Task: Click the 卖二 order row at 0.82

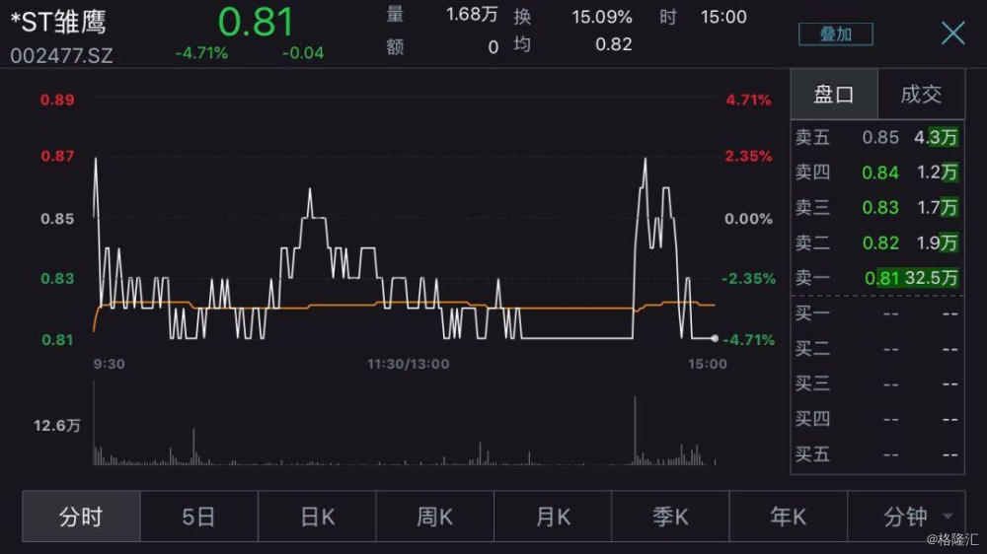Action: [876, 242]
